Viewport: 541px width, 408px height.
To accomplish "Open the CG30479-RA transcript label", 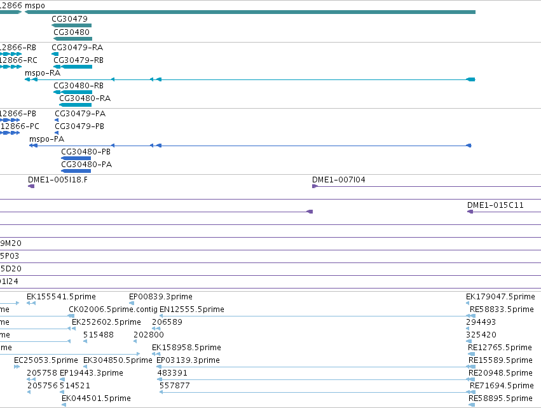I will pos(78,47).
